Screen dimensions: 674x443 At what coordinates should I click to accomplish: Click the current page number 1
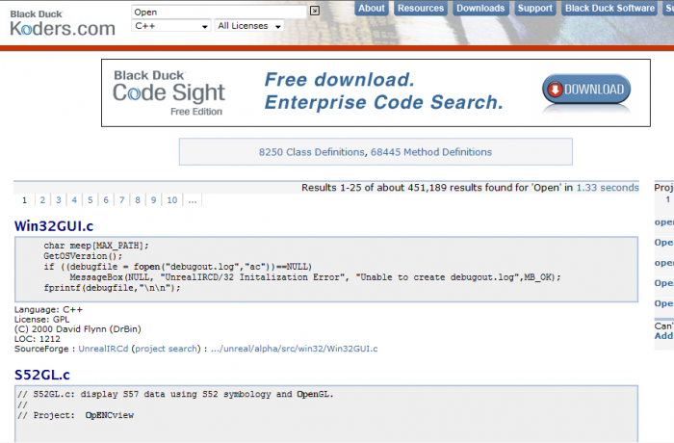[24, 200]
